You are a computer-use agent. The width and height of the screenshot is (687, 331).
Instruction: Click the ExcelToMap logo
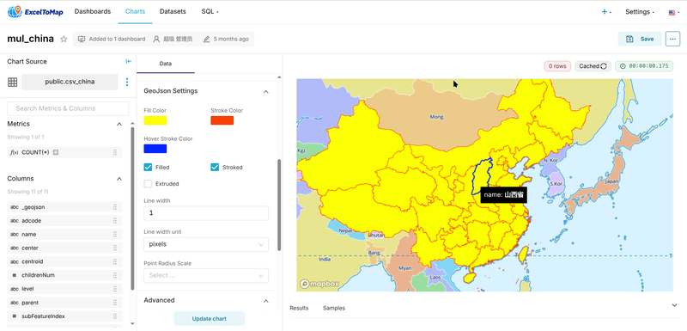[35, 12]
